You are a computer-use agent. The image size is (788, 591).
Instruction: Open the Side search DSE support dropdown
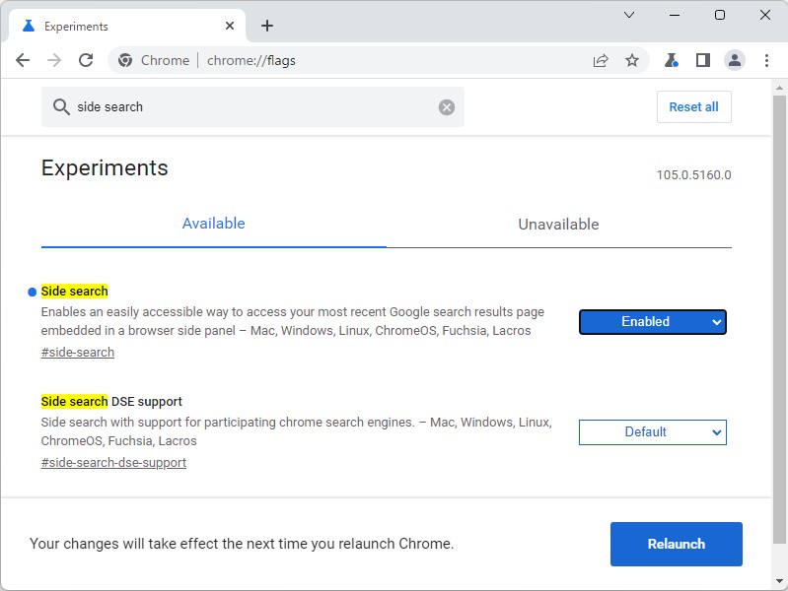point(652,432)
